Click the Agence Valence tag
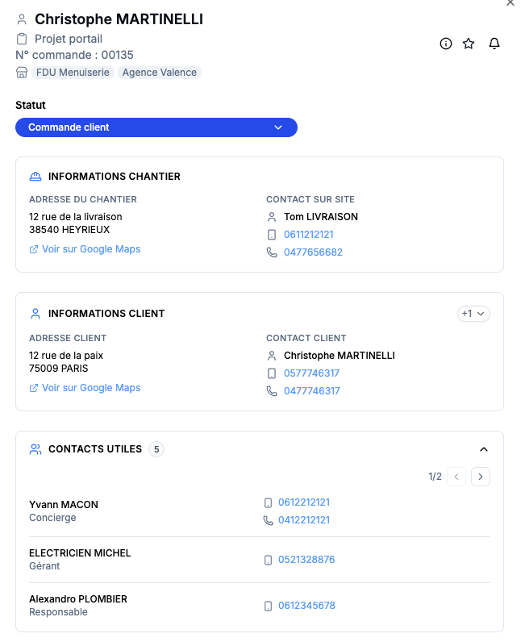The image size is (525, 642). pyautogui.click(x=160, y=73)
